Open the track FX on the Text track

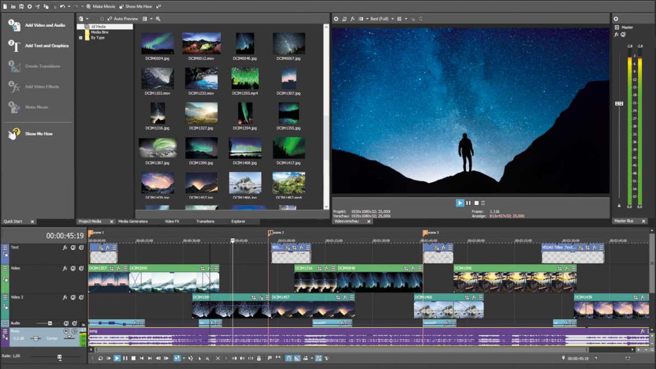pos(65,248)
